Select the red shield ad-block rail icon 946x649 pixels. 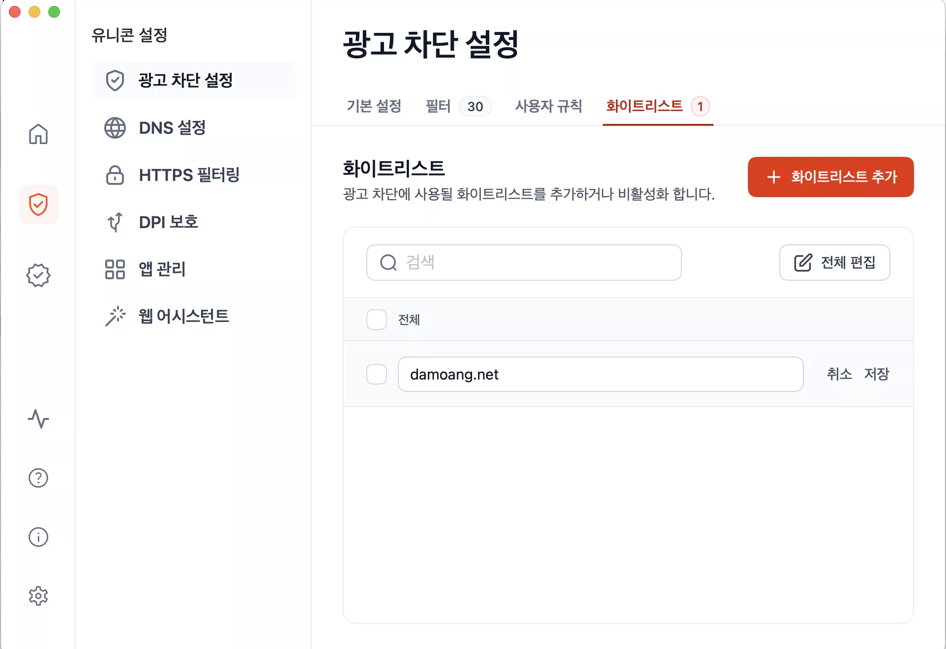[38, 205]
